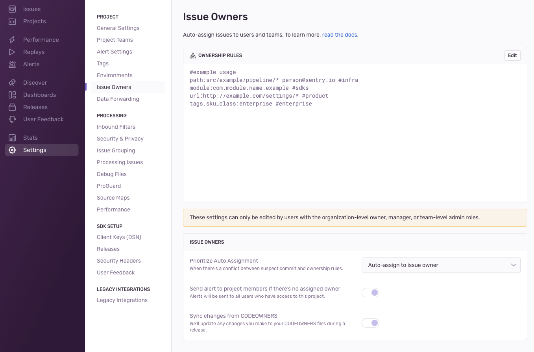Open Debug Files settings
This screenshot has width=534, height=352.
pyautogui.click(x=112, y=174)
